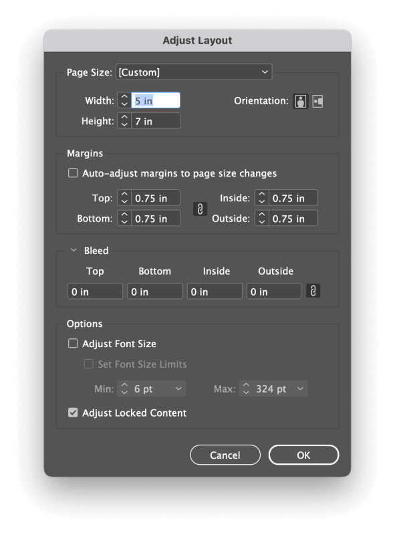The height and width of the screenshot is (535, 395).
Task: Click the Inside margin input field
Action: click(x=293, y=198)
